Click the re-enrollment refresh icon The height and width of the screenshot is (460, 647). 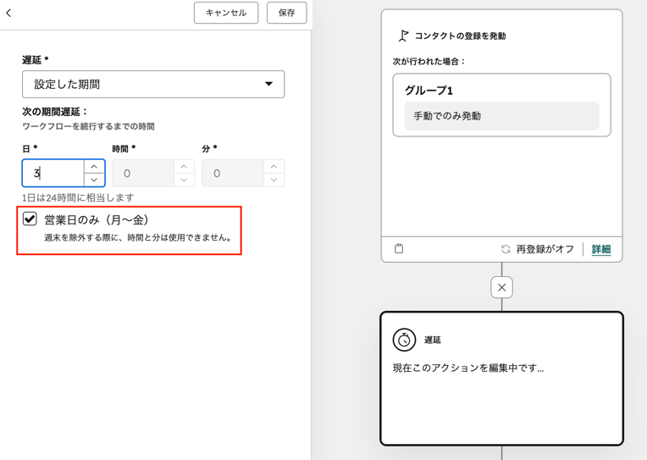click(506, 249)
